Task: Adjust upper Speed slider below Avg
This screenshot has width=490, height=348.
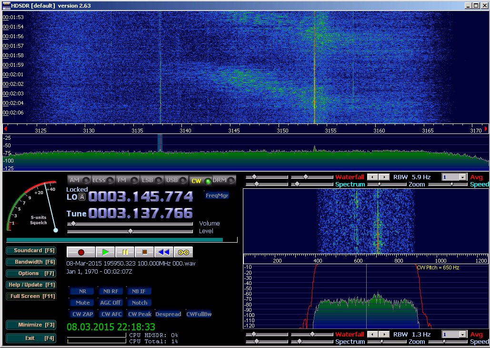Action: tap(448, 184)
